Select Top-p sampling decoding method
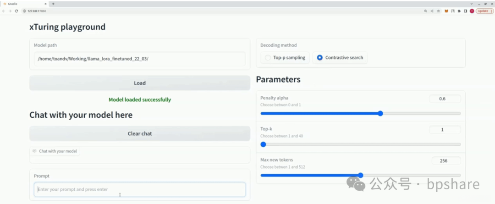Image resolution: width=495 pixels, height=204 pixels. tap(285, 58)
